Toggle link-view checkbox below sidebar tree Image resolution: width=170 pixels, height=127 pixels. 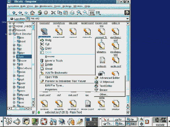click(34, 113)
